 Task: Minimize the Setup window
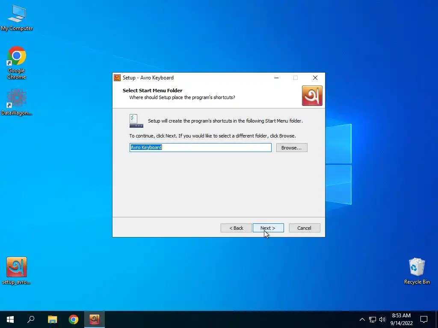[x=276, y=78]
